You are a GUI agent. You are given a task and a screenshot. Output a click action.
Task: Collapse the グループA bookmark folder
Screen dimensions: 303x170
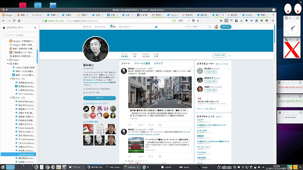point(11,79)
